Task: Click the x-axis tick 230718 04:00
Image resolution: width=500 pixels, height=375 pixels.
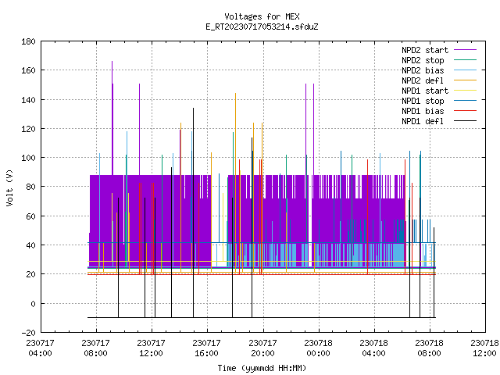Action: (373, 348)
